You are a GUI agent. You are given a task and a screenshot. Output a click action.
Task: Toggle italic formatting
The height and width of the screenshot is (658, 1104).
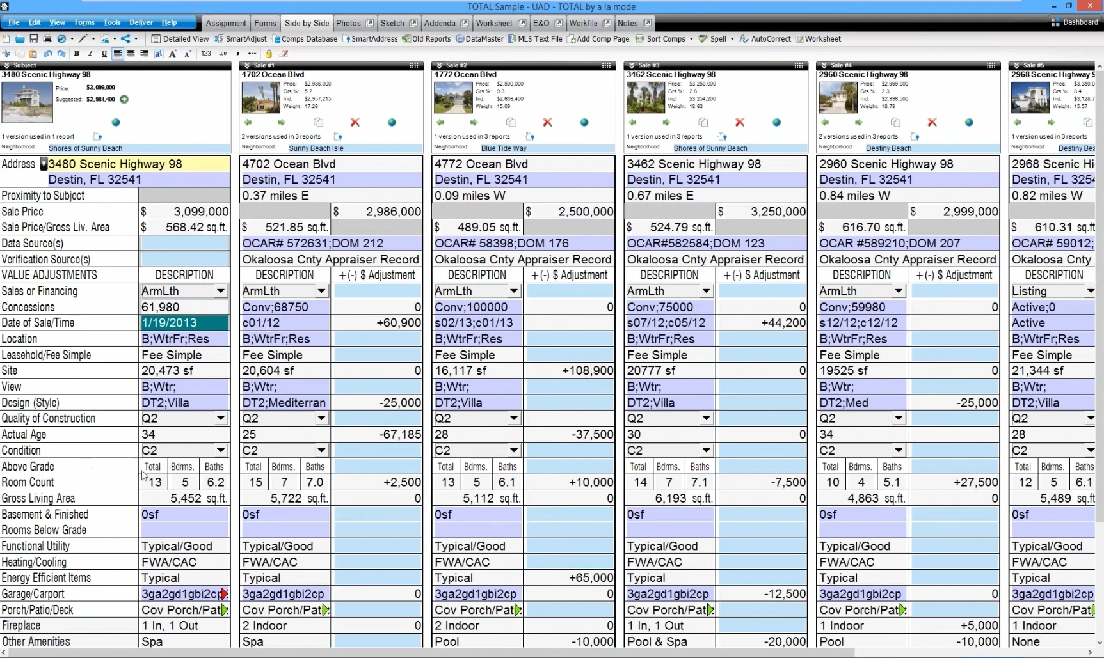click(90, 54)
